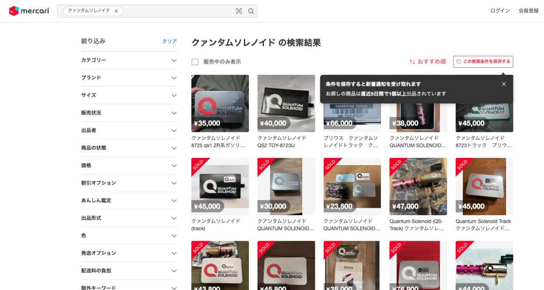544x290 pixels.
Task: Expand the サイズ filter
Action: (x=129, y=95)
